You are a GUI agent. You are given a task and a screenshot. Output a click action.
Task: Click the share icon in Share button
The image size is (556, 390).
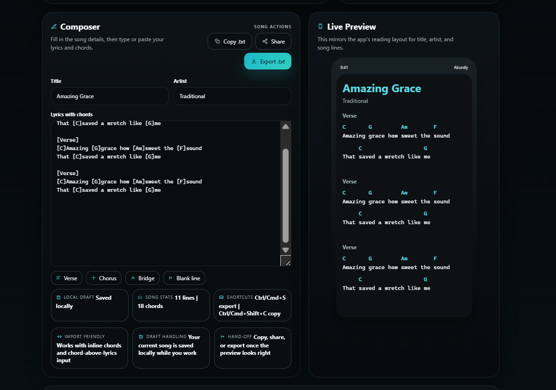[x=265, y=41]
